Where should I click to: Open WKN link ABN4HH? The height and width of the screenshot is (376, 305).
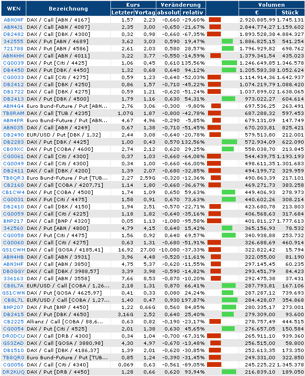[13, 56]
